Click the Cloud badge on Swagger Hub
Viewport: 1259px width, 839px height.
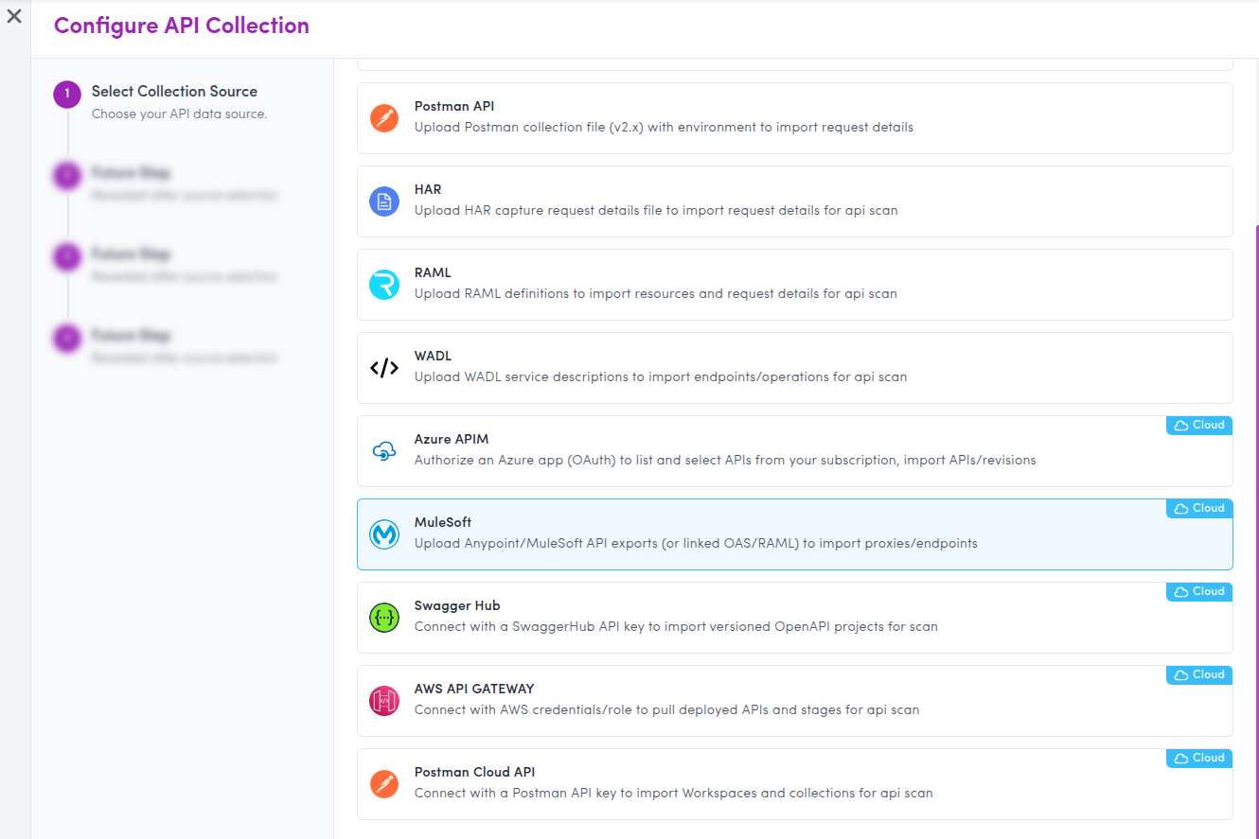(1199, 592)
